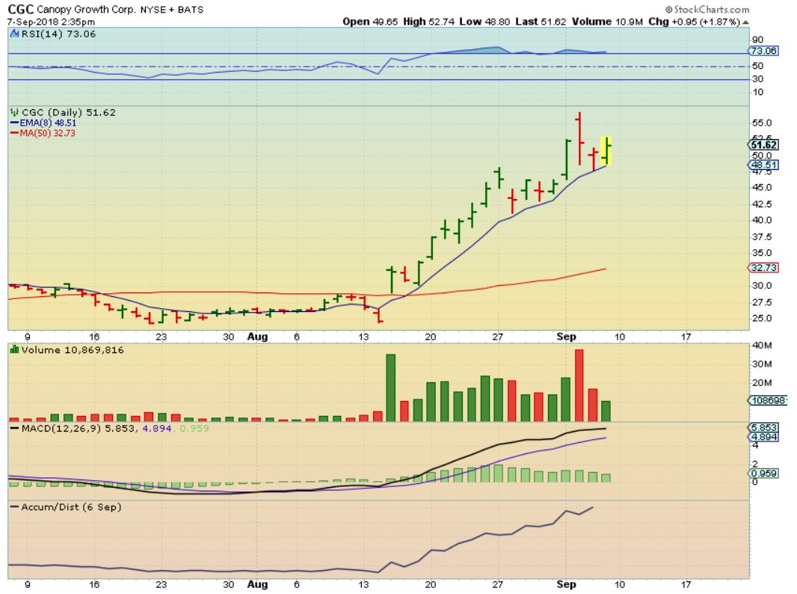Click the Accum/Dist (6 Sep) panel label
Screen dimensions: 797x594
click(x=71, y=507)
